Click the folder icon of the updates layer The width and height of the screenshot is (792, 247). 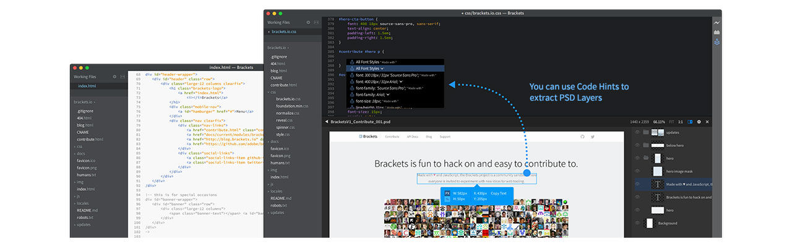coord(647,133)
